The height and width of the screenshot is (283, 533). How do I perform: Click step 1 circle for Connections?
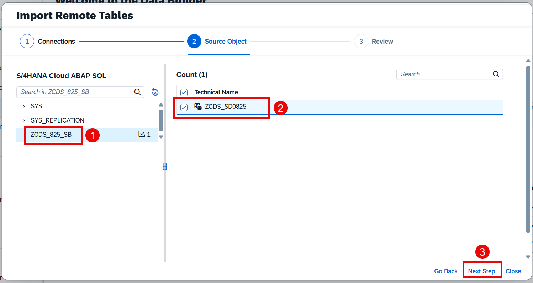pos(27,42)
